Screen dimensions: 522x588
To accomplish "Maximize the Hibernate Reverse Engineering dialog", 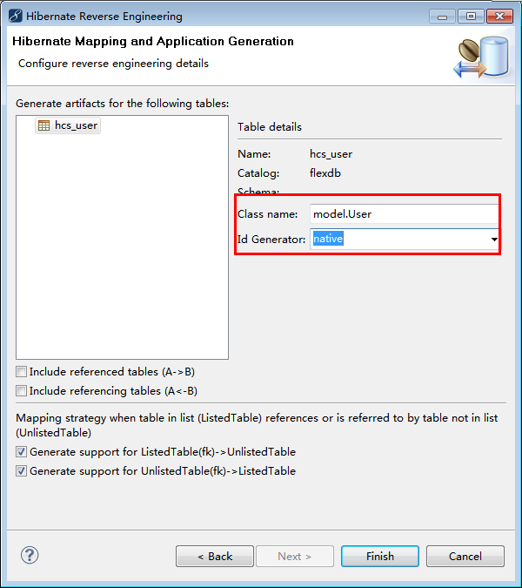I will pos(471,17).
